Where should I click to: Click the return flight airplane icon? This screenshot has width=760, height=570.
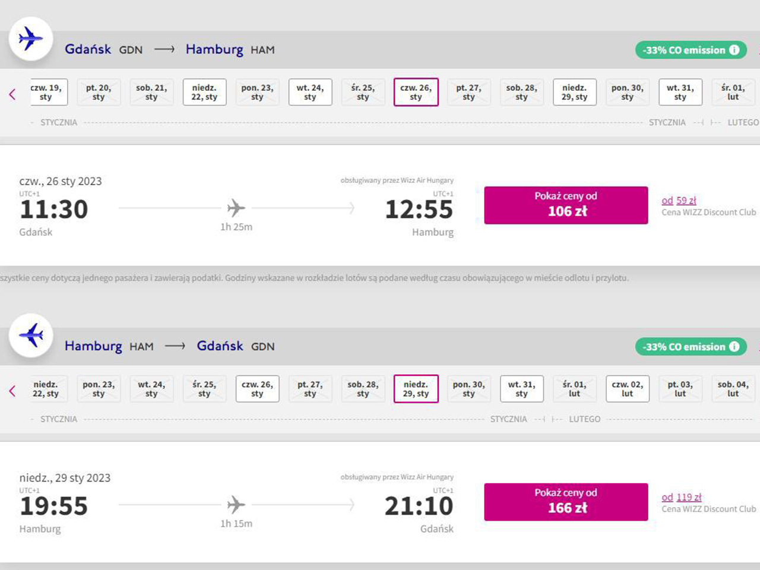31,335
